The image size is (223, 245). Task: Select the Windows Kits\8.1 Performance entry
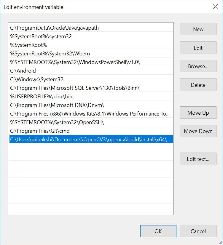(x=91, y=114)
